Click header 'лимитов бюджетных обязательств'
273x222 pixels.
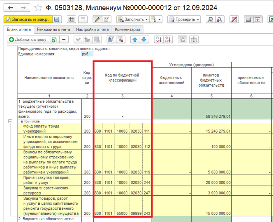(x=211, y=80)
